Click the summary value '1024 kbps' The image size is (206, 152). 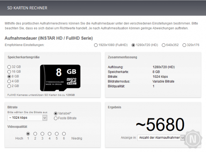click(160, 77)
